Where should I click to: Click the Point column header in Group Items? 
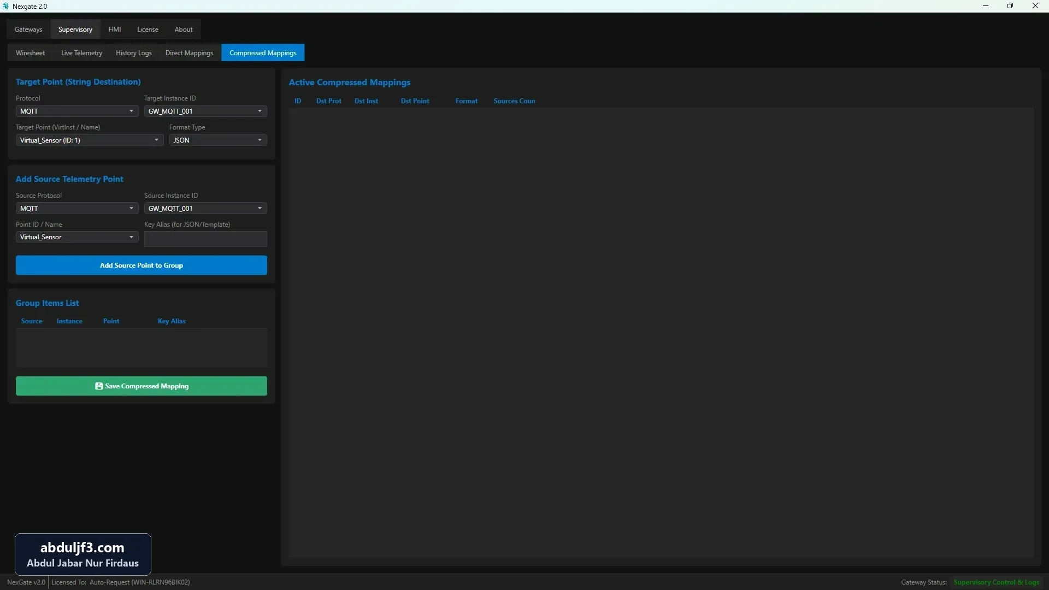[x=111, y=321]
